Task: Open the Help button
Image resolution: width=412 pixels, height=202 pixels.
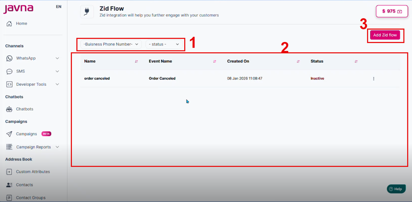Action: [396, 189]
